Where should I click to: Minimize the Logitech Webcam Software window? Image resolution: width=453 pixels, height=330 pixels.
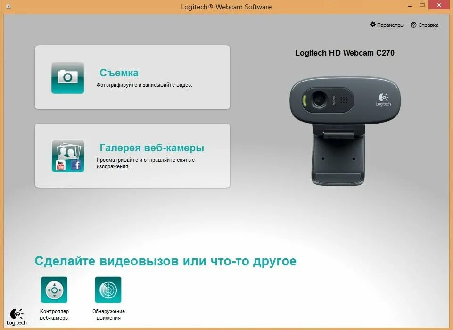tap(410, 6)
